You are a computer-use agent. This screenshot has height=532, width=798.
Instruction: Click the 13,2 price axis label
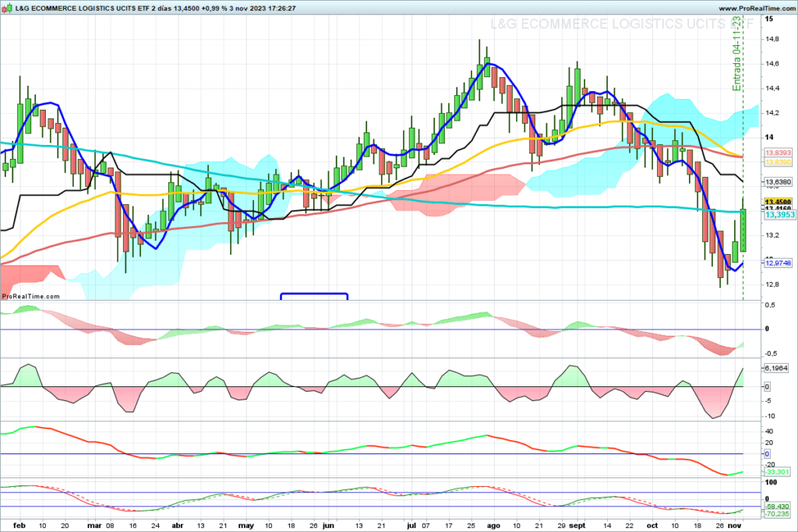772,235
